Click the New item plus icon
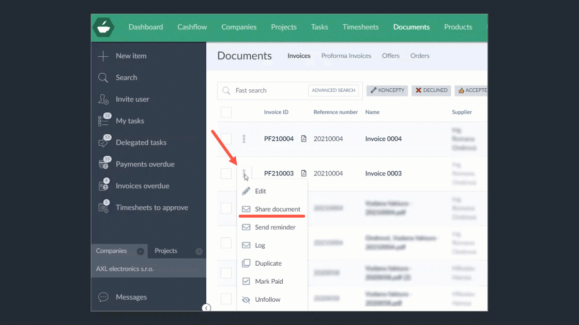579x325 pixels. click(103, 56)
